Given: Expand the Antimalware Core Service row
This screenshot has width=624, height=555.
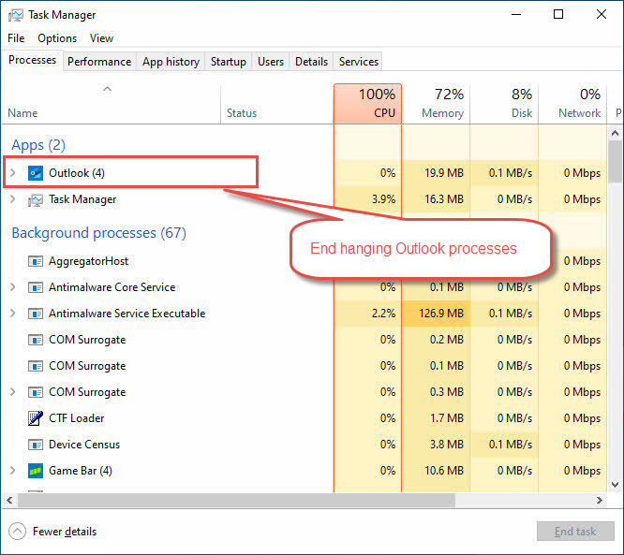Looking at the screenshot, I should tap(13, 287).
